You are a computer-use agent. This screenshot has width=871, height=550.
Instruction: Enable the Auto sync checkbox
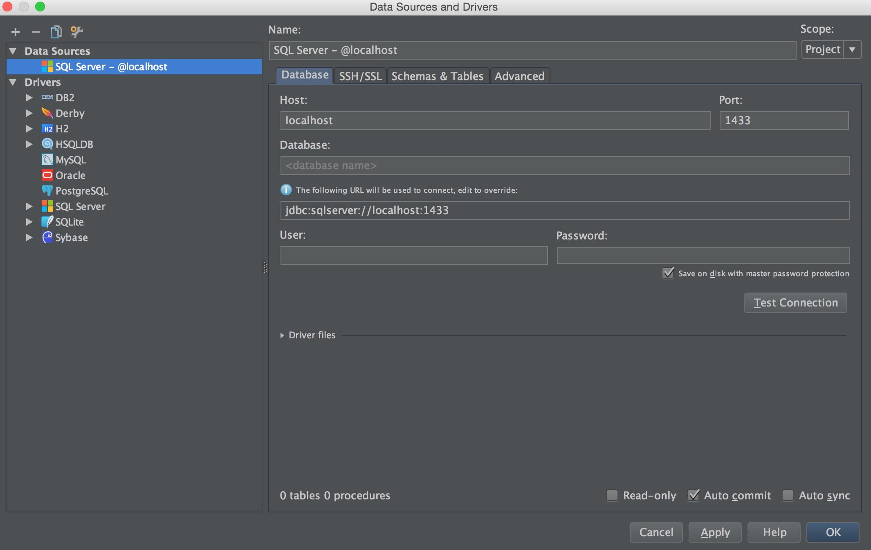pos(788,495)
